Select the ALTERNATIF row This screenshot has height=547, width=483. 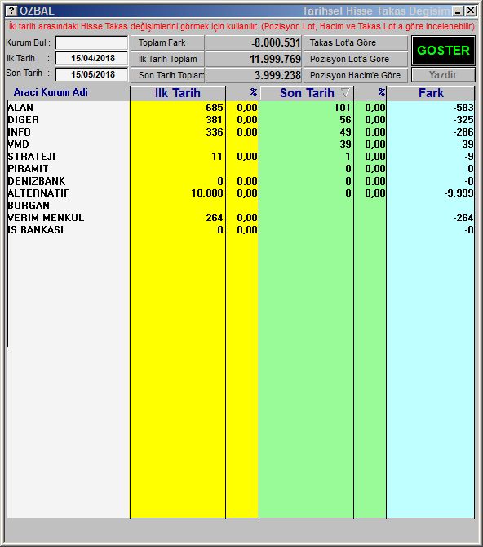click(241, 193)
